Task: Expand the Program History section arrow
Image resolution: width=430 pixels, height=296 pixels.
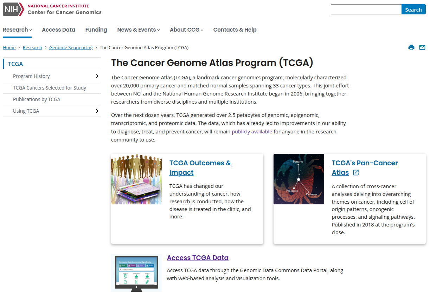Action: [97, 76]
